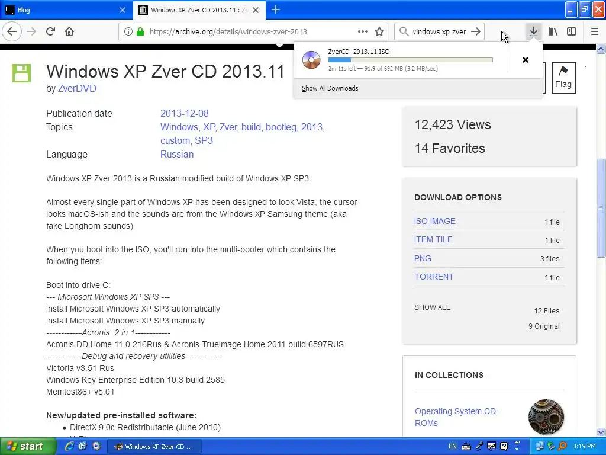
Task: Click the search box with windows xp zver
Action: pos(439,32)
